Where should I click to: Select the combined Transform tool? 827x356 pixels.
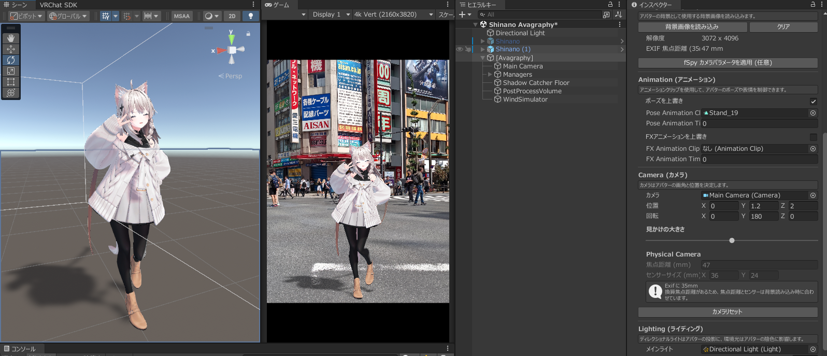point(10,93)
